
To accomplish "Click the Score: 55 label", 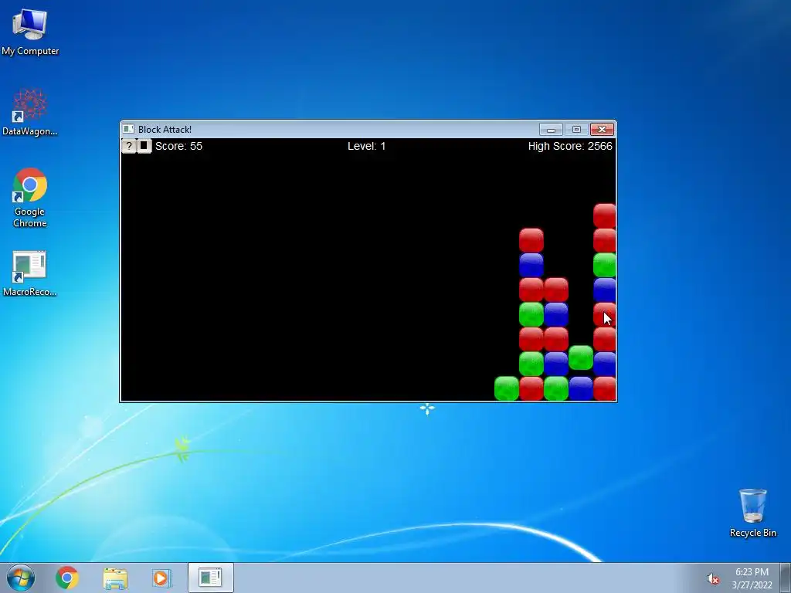I will [x=178, y=146].
